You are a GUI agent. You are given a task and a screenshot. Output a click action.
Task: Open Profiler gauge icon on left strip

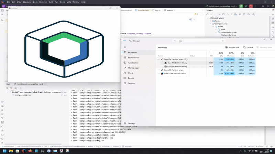(2, 130)
